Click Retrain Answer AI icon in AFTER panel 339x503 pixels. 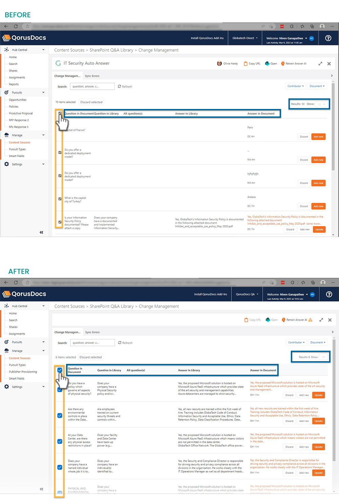point(283,320)
